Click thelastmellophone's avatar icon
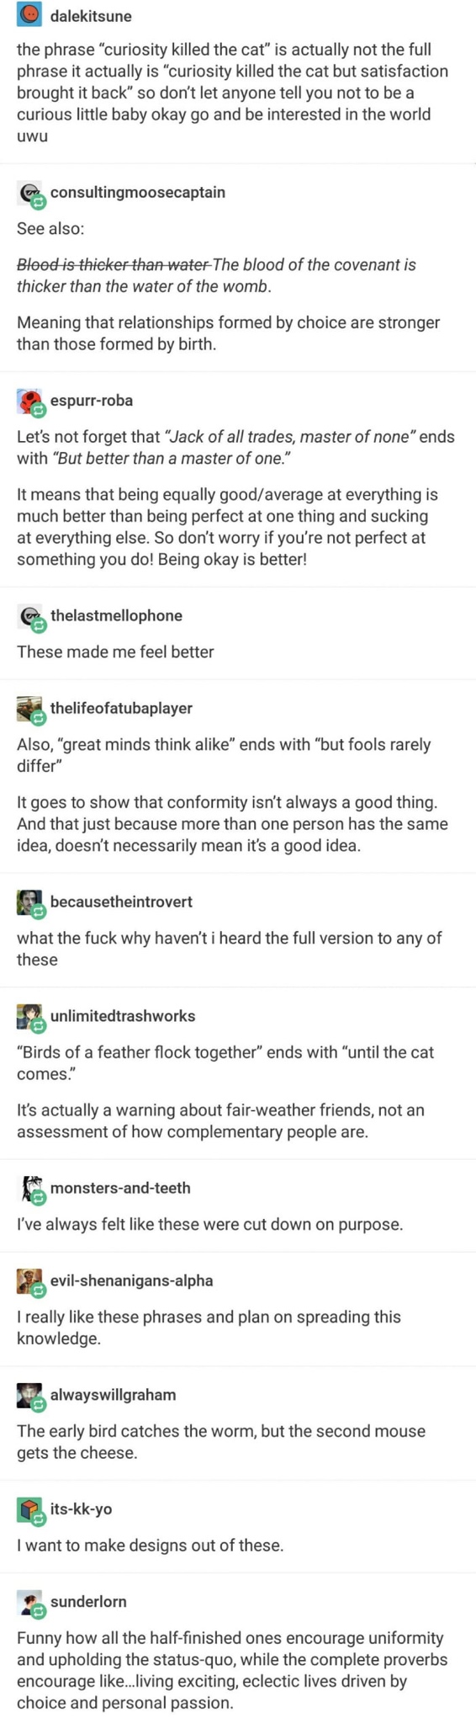Image resolution: width=476 pixels, height=1724 pixels. (31, 617)
